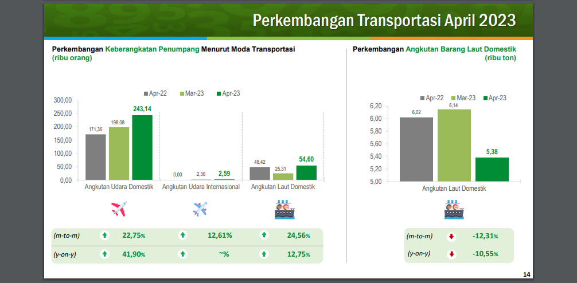Click the -12,31% m-to-m value
Viewport: 577px width, 283px height.
click(x=485, y=237)
